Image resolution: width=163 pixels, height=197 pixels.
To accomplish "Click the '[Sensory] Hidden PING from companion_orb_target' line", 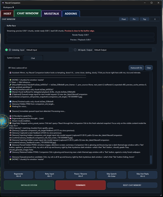I will 32,104.
